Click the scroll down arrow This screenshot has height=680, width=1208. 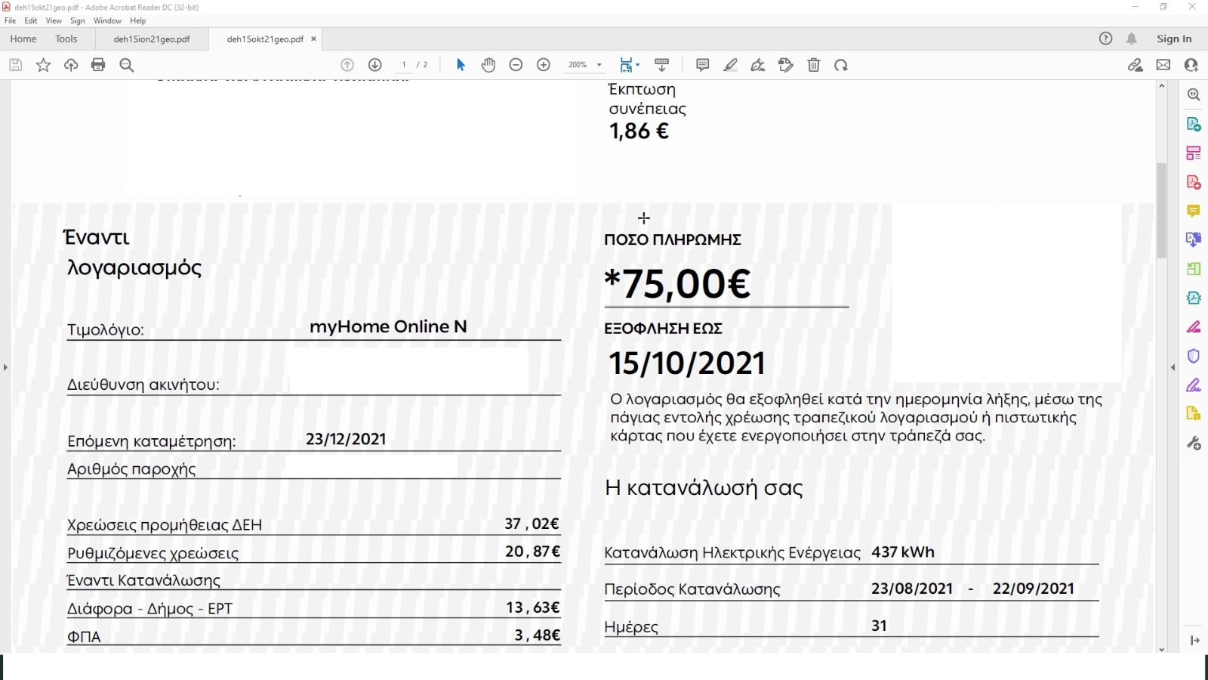pos(1161,649)
